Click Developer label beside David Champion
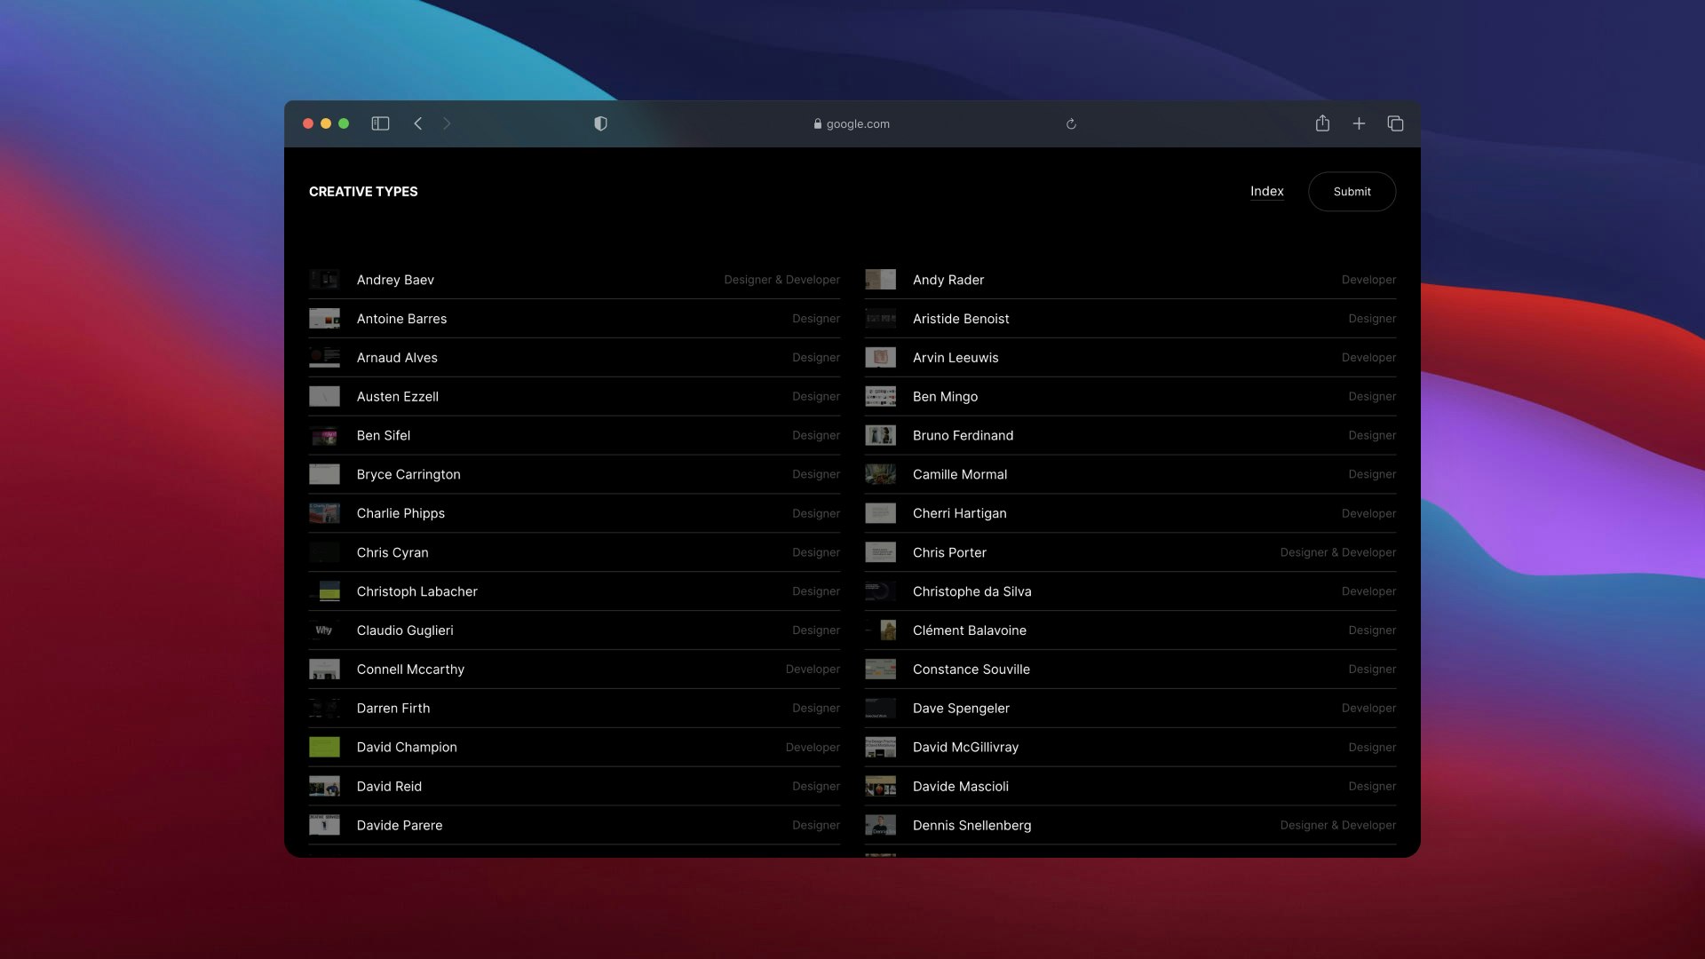The width and height of the screenshot is (1705, 959). point(813,748)
